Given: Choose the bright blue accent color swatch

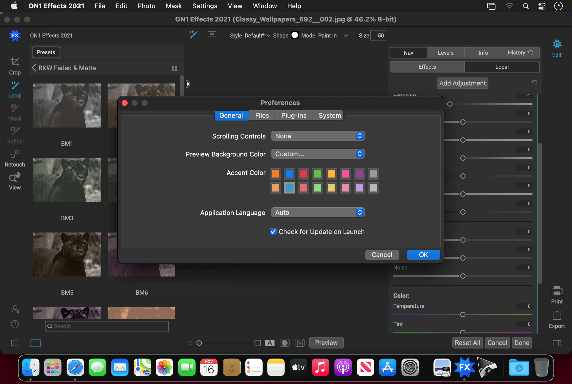Looking at the screenshot, I should pos(290,173).
